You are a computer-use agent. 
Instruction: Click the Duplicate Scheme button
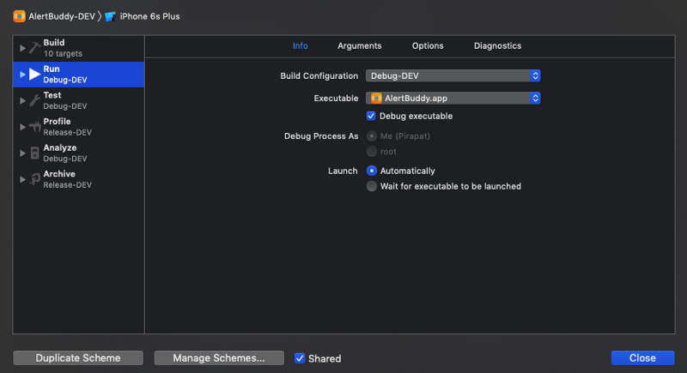point(78,358)
